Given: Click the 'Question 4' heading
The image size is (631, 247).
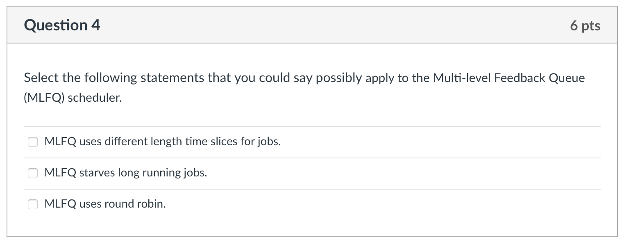Looking at the screenshot, I should point(62,25).
